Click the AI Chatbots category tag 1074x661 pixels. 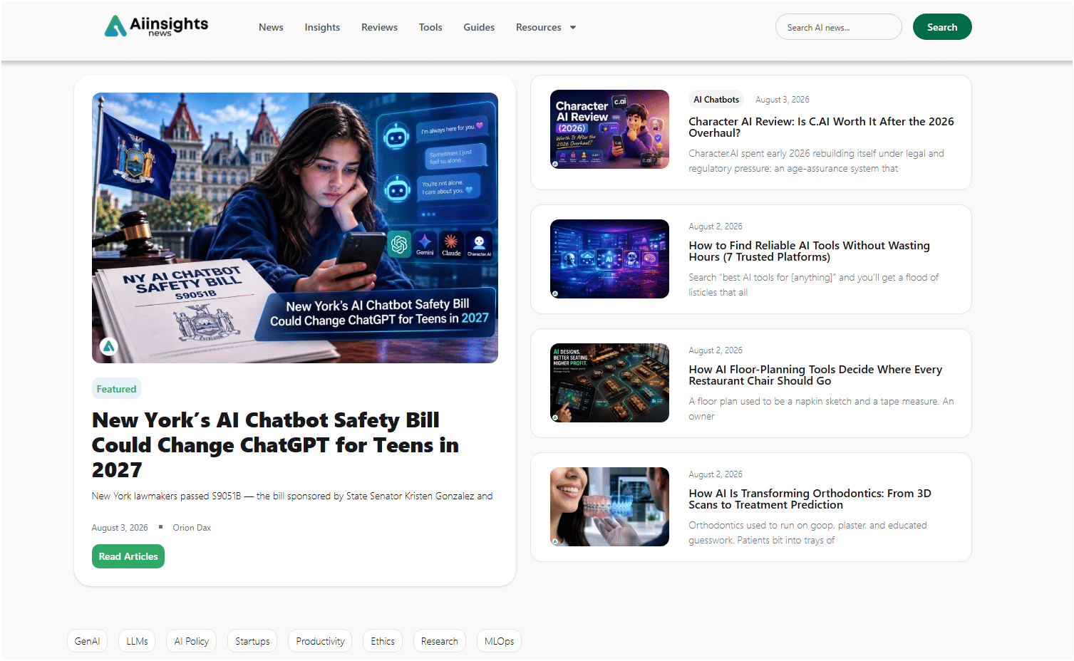[x=716, y=100]
